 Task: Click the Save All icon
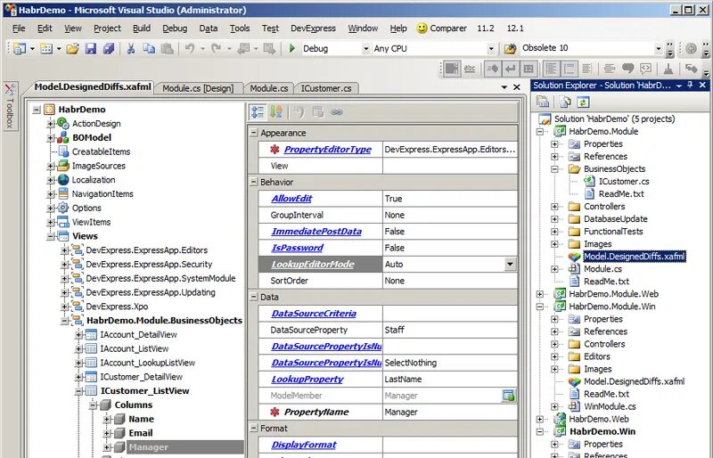[x=108, y=48]
